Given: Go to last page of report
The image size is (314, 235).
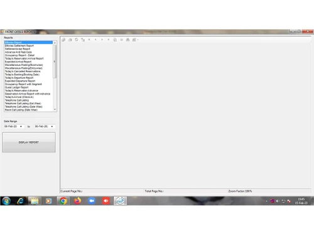Looking at the screenshot, I should pos(109,39).
